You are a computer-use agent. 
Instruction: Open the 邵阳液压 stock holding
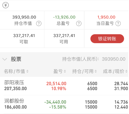(x=64, y=86)
